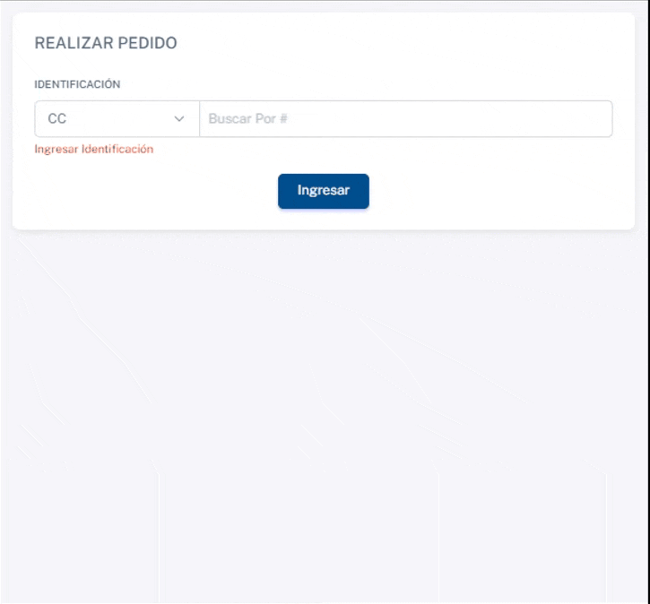Place the cursor in the Buscar Por # field
Viewport: 650px width, 604px height.
pyautogui.click(x=405, y=118)
